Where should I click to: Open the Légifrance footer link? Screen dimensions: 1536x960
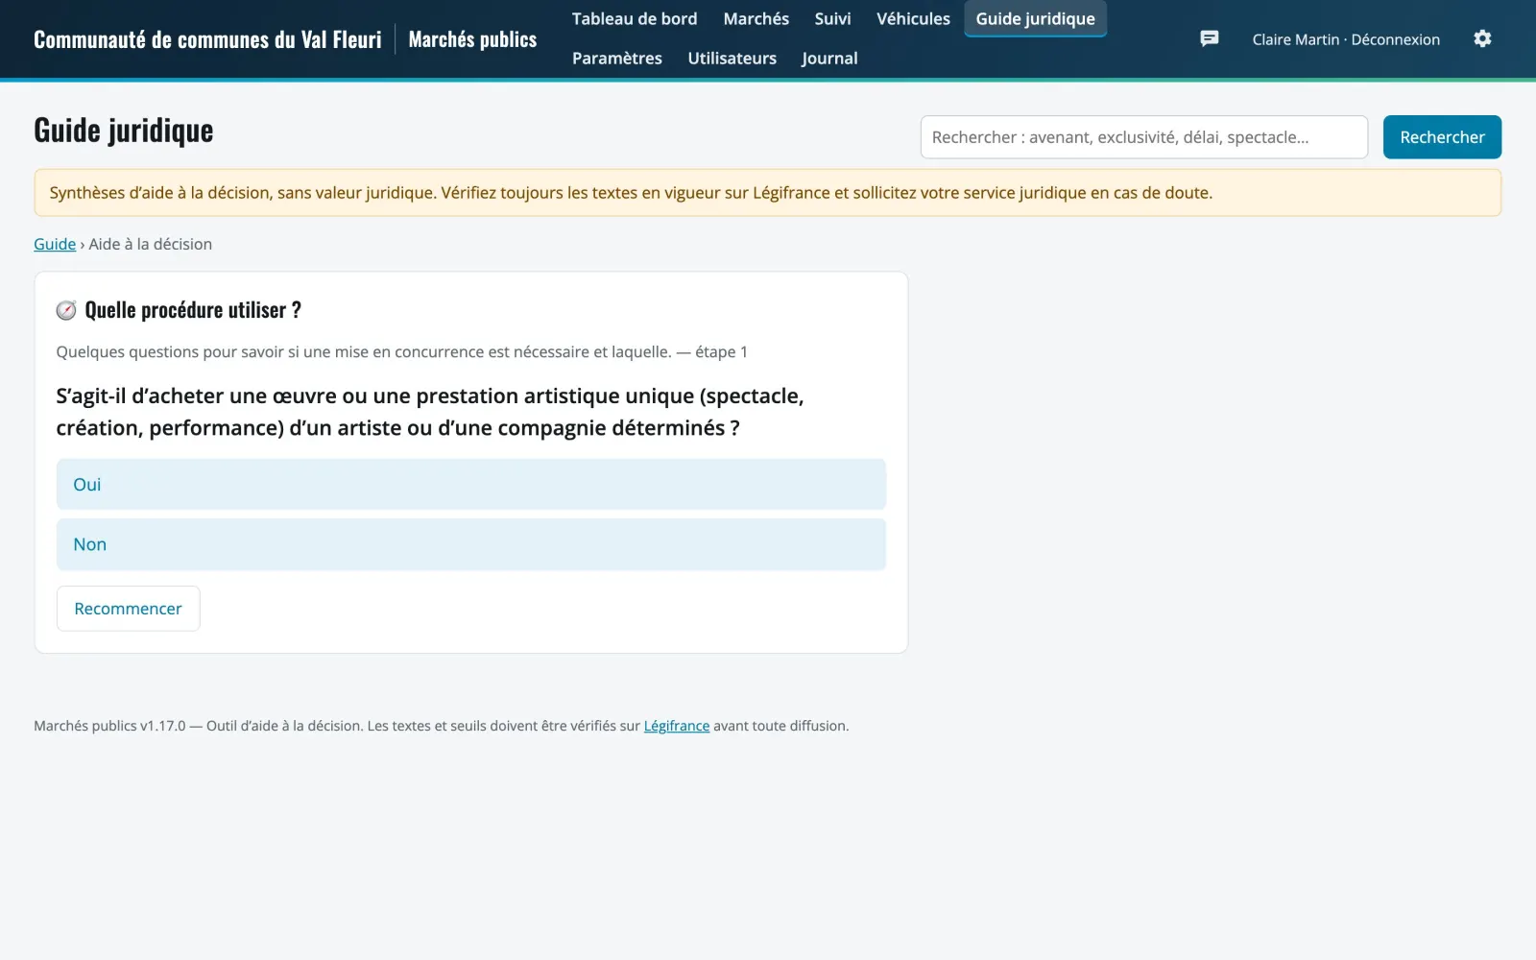[677, 726]
